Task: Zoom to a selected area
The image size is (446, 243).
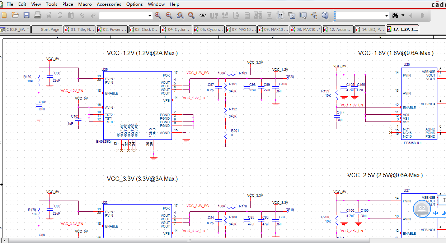Action: (x=180, y=15)
